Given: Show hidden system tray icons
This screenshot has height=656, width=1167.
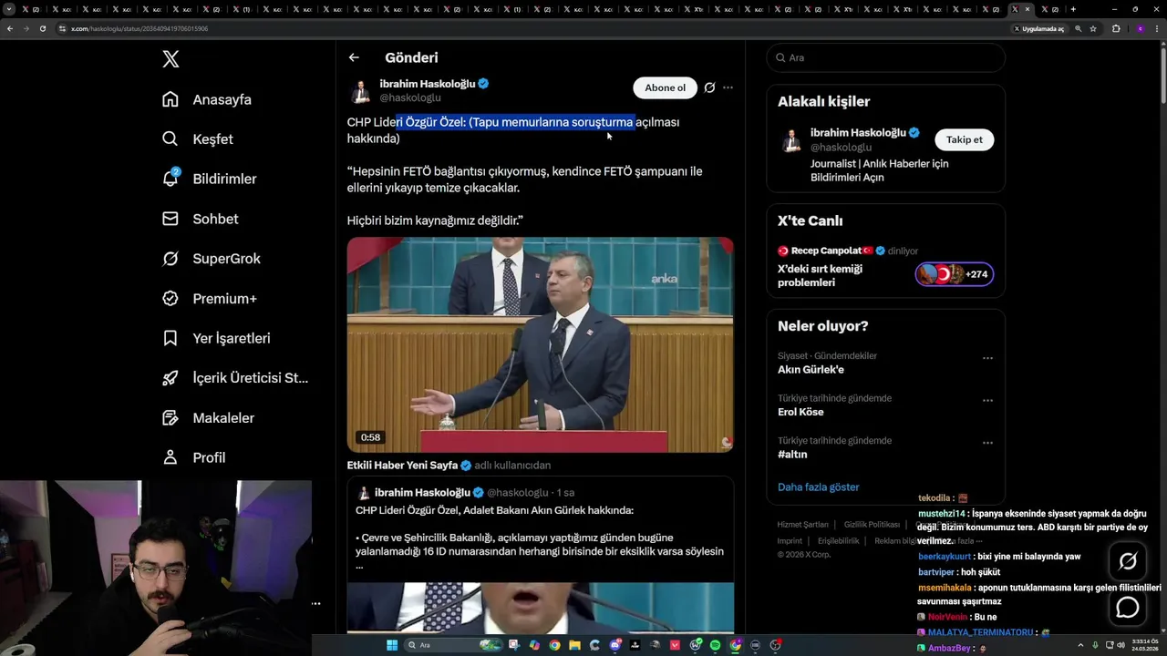Looking at the screenshot, I should (x=1081, y=645).
